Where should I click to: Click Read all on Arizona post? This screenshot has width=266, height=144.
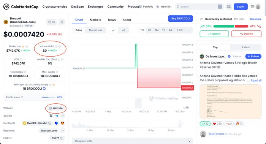click(x=256, y=81)
